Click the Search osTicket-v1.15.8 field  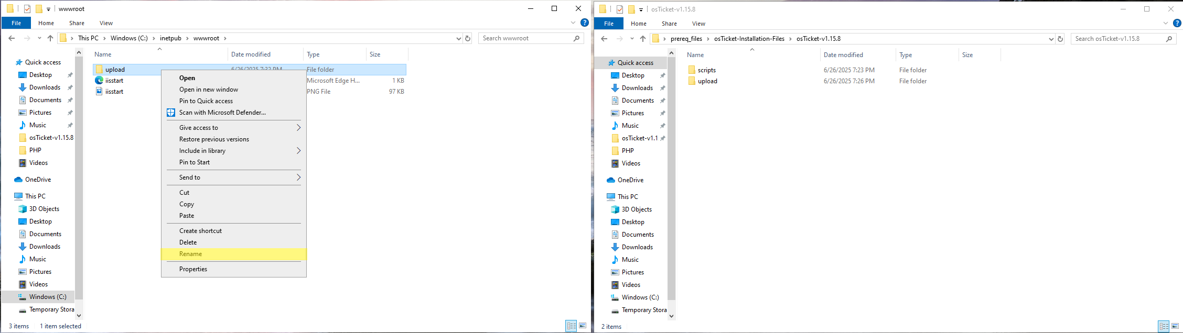coord(1123,39)
